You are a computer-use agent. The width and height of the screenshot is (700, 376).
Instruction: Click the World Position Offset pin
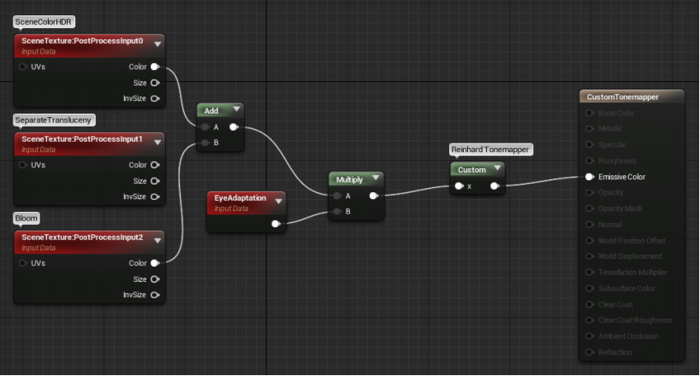(590, 240)
